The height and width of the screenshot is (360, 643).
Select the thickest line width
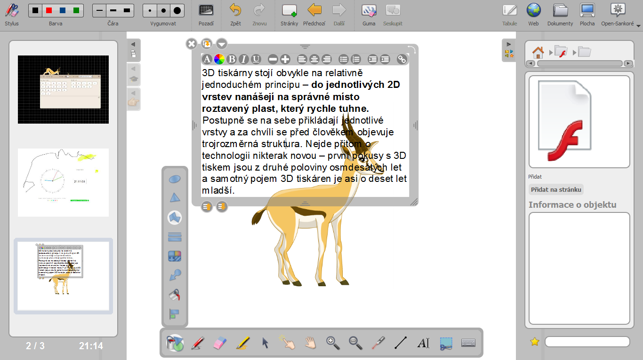coord(127,10)
